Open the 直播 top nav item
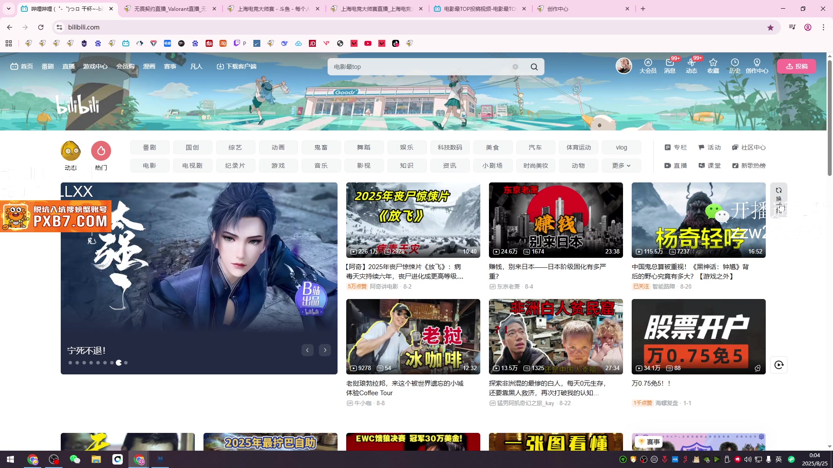This screenshot has height=468, width=833. (69, 66)
